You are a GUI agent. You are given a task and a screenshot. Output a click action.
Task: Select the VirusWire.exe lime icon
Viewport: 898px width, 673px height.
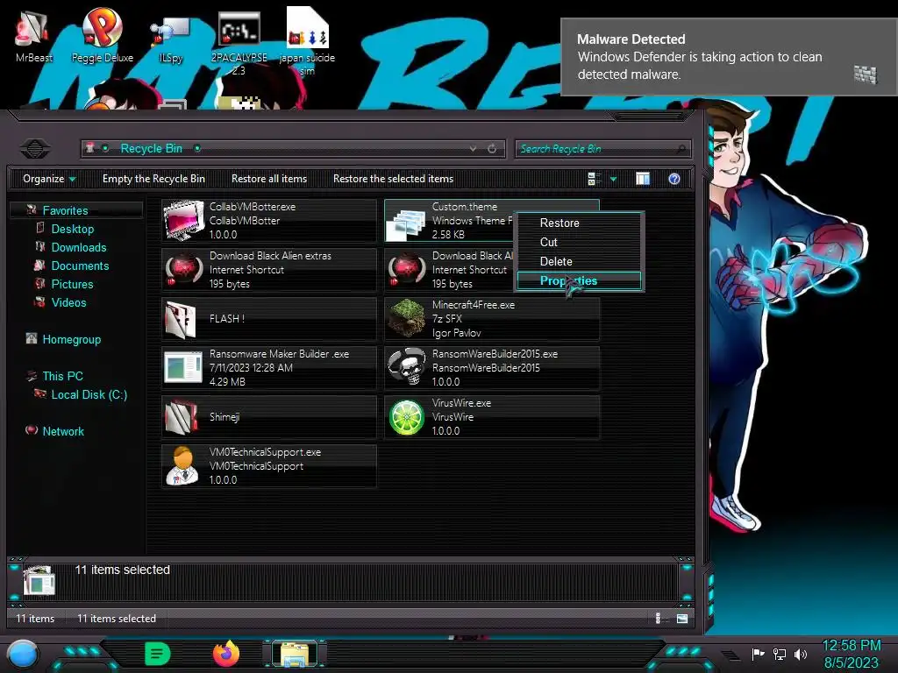[x=406, y=417]
